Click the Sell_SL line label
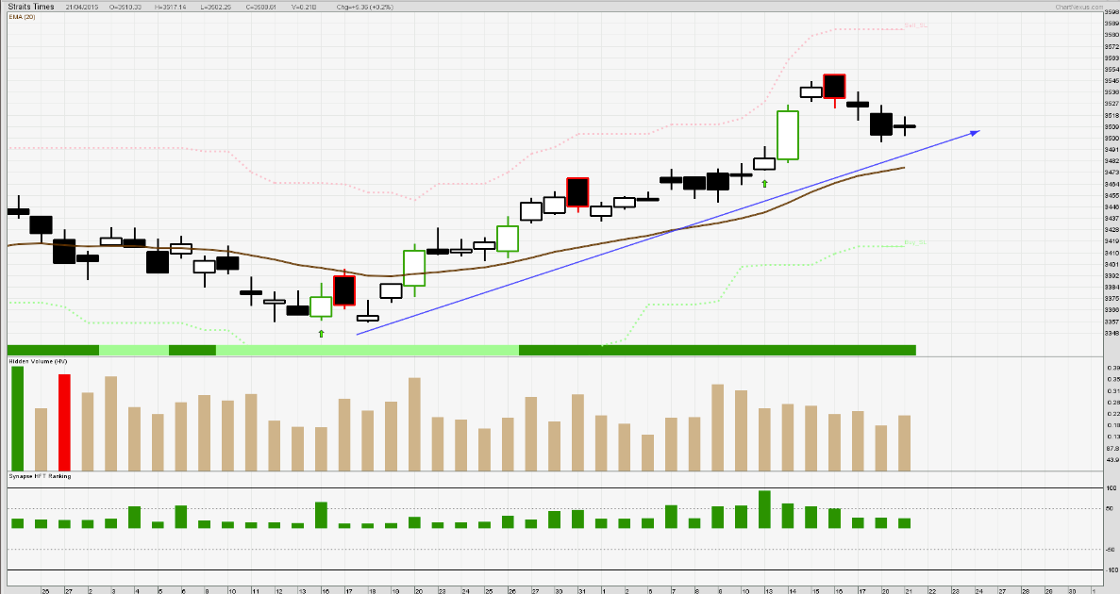The width and height of the screenshot is (1120, 594). click(915, 26)
